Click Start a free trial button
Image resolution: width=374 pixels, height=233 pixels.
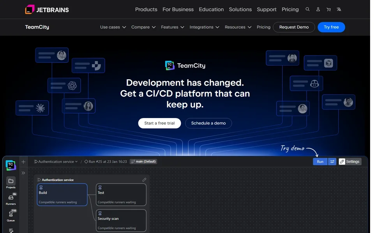pos(159,123)
